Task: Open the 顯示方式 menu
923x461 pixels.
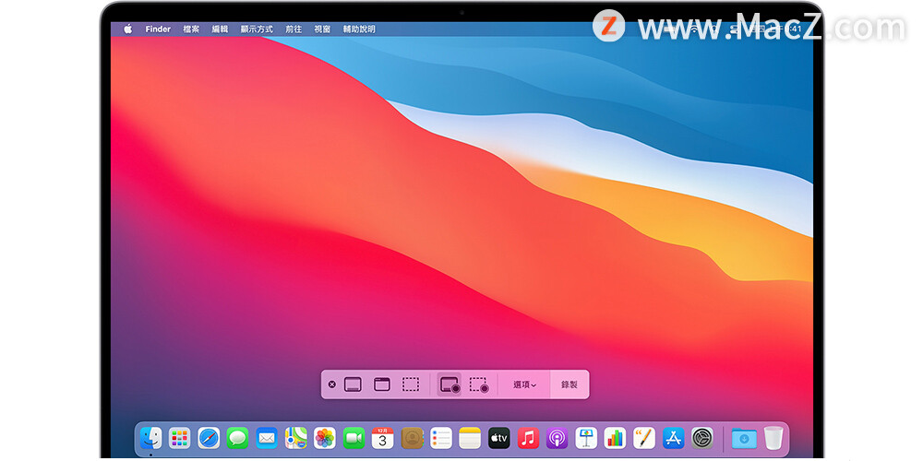Action: 257,29
